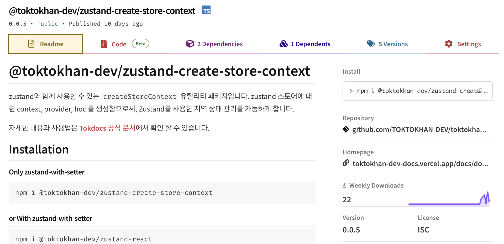This screenshot has width=504, height=244.
Task: Open the 2 Dependencies tab
Action: pos(214,44)
